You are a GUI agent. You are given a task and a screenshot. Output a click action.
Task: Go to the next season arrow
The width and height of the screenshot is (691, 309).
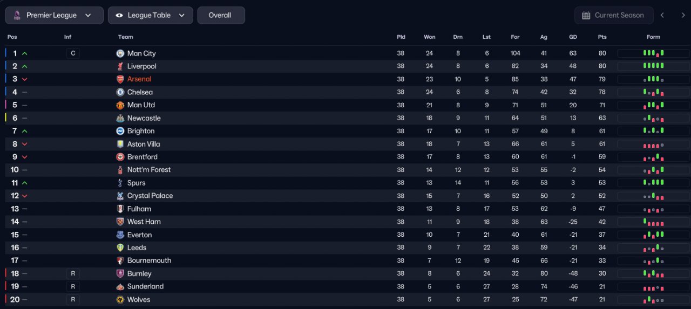click(x=683, y=16)
